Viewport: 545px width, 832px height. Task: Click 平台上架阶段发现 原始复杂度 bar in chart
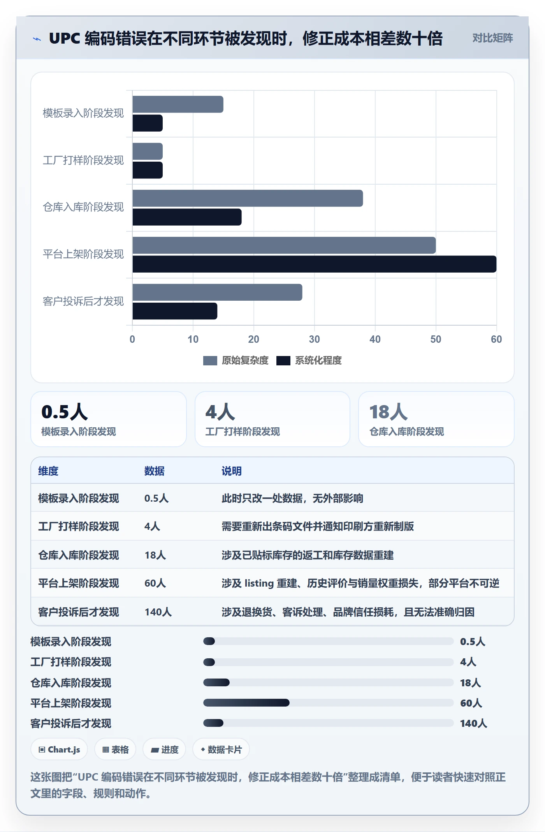point(284,245)
